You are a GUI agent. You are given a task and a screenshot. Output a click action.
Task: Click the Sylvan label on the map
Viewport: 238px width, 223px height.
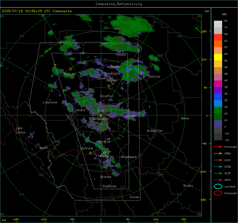(101, 78)
